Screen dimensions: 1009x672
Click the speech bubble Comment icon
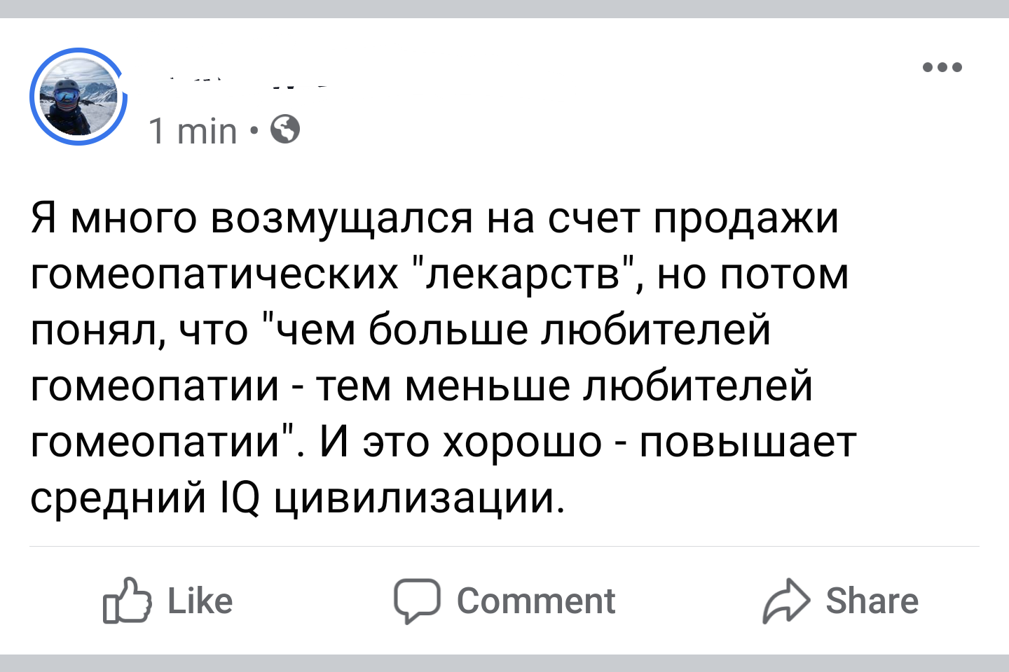pyautogui.click(x=417, y=601)
